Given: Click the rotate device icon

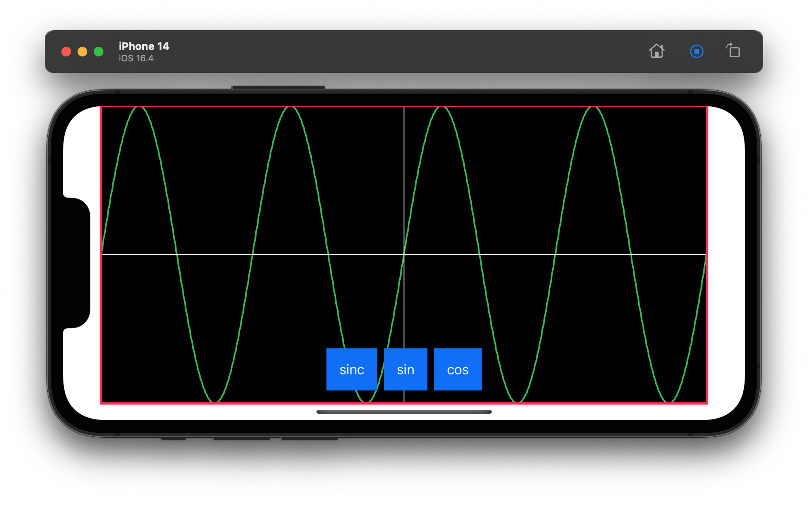Looking at the screenshot, I should click(x=733, y=51).
